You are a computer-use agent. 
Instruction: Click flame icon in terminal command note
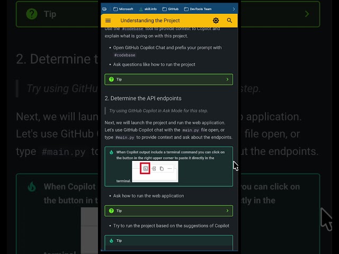click(111, 152)
